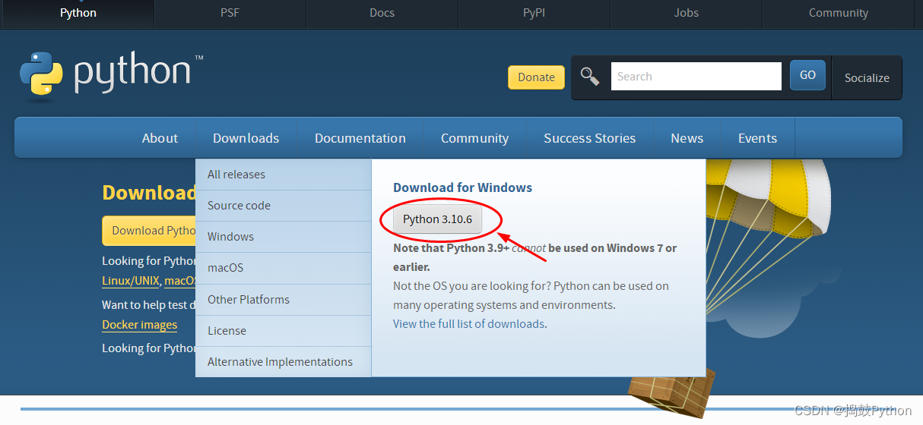Open the Docker images link
This screenshot has width=923, height=425.
click(140, 325)
